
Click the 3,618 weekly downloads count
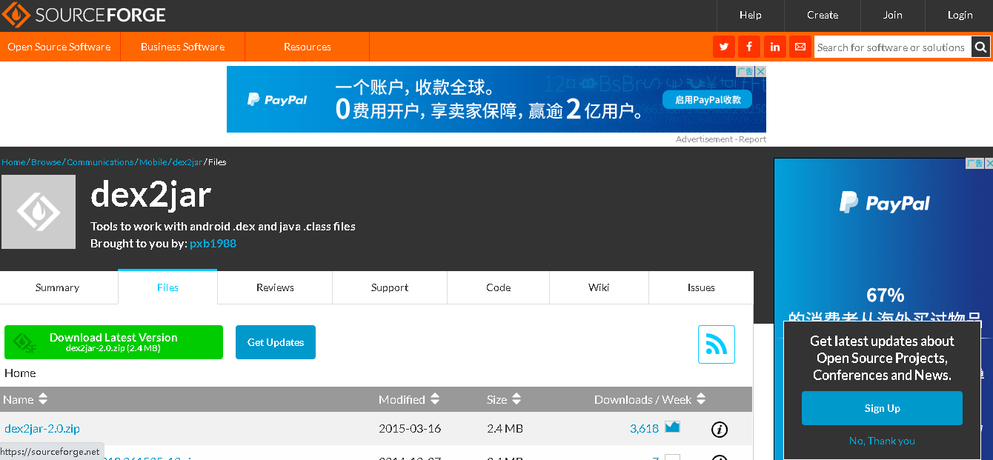tap(644, 428)
